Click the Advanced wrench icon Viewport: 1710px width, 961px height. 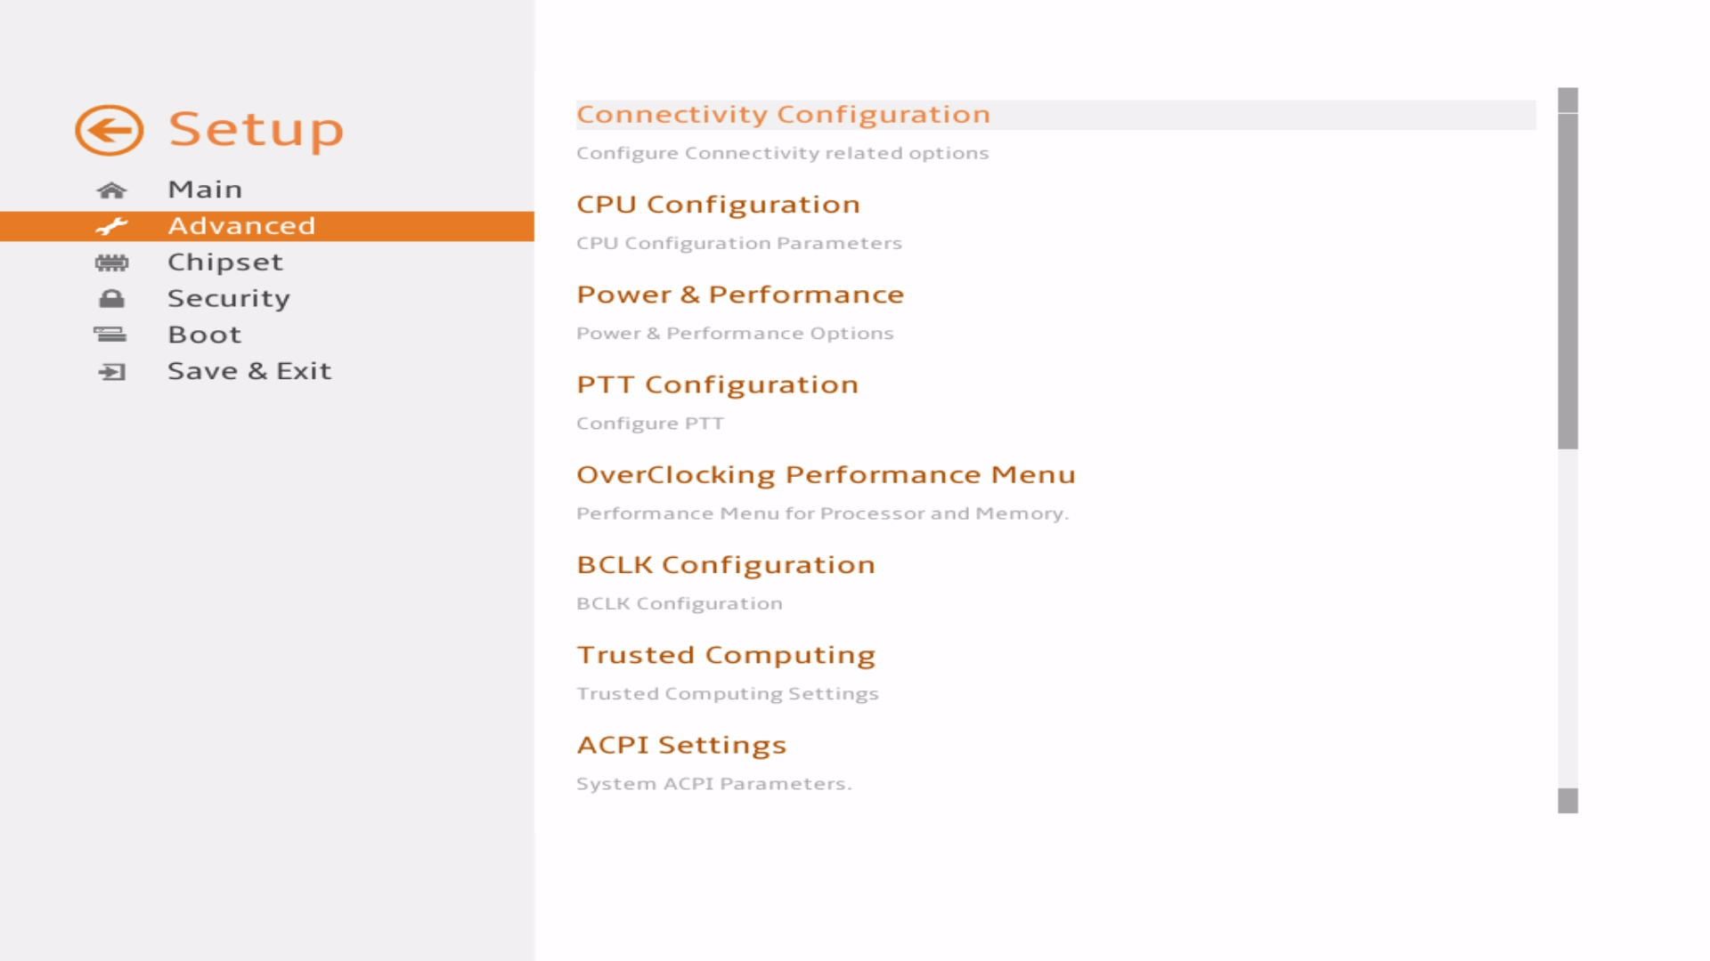click(111, 226)
